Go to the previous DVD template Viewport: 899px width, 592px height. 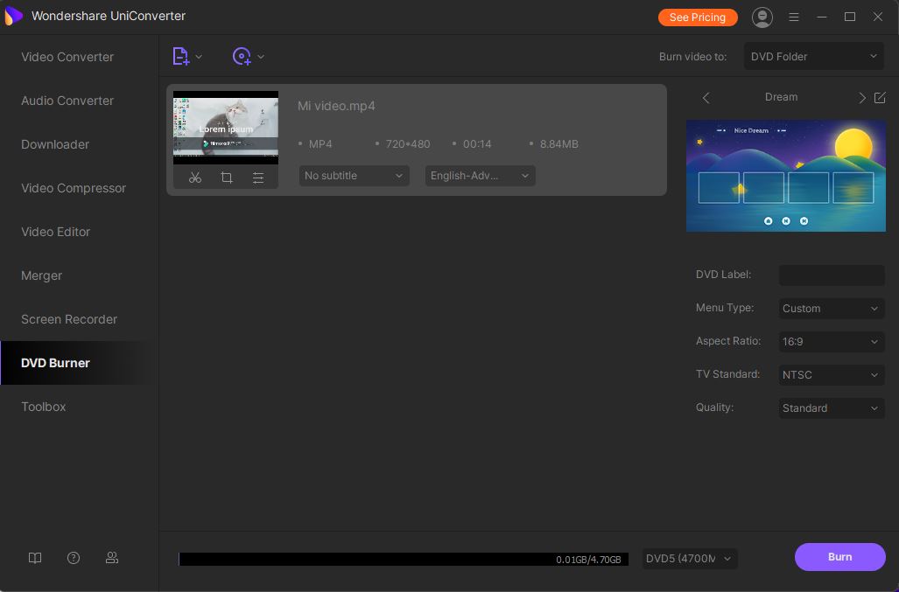pyautogui.click(x=706, y=97)
